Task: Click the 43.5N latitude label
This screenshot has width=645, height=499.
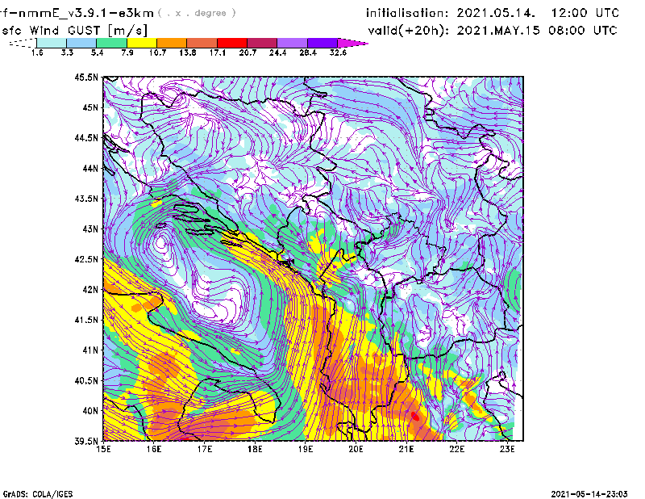Action: pos(87,199)
